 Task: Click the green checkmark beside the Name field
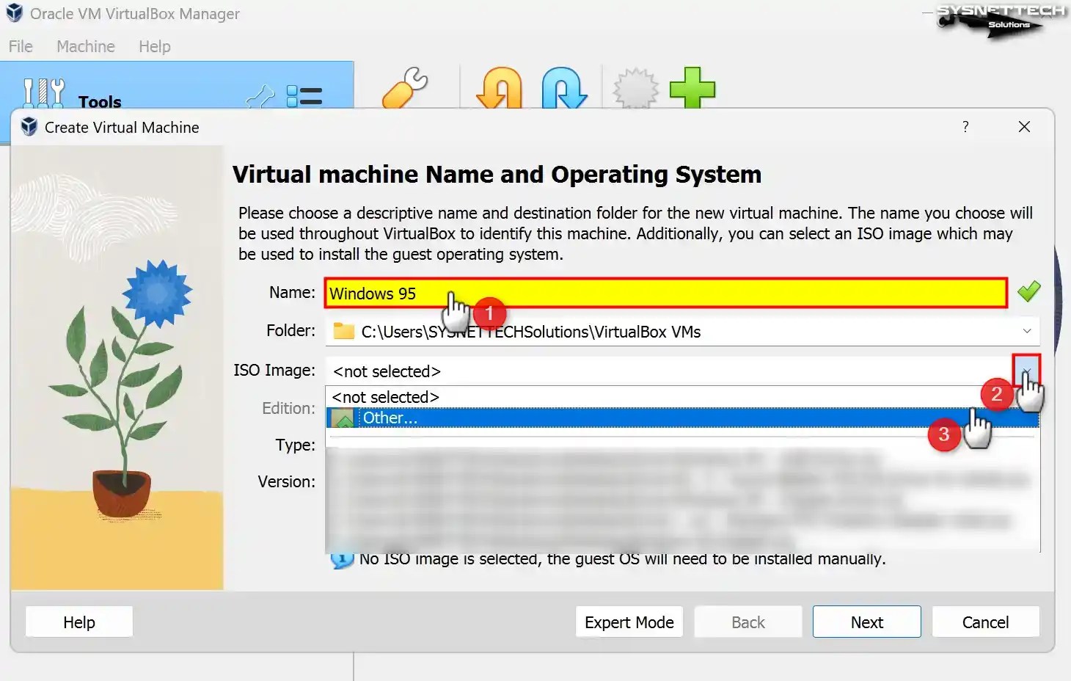coord(1028,292)
